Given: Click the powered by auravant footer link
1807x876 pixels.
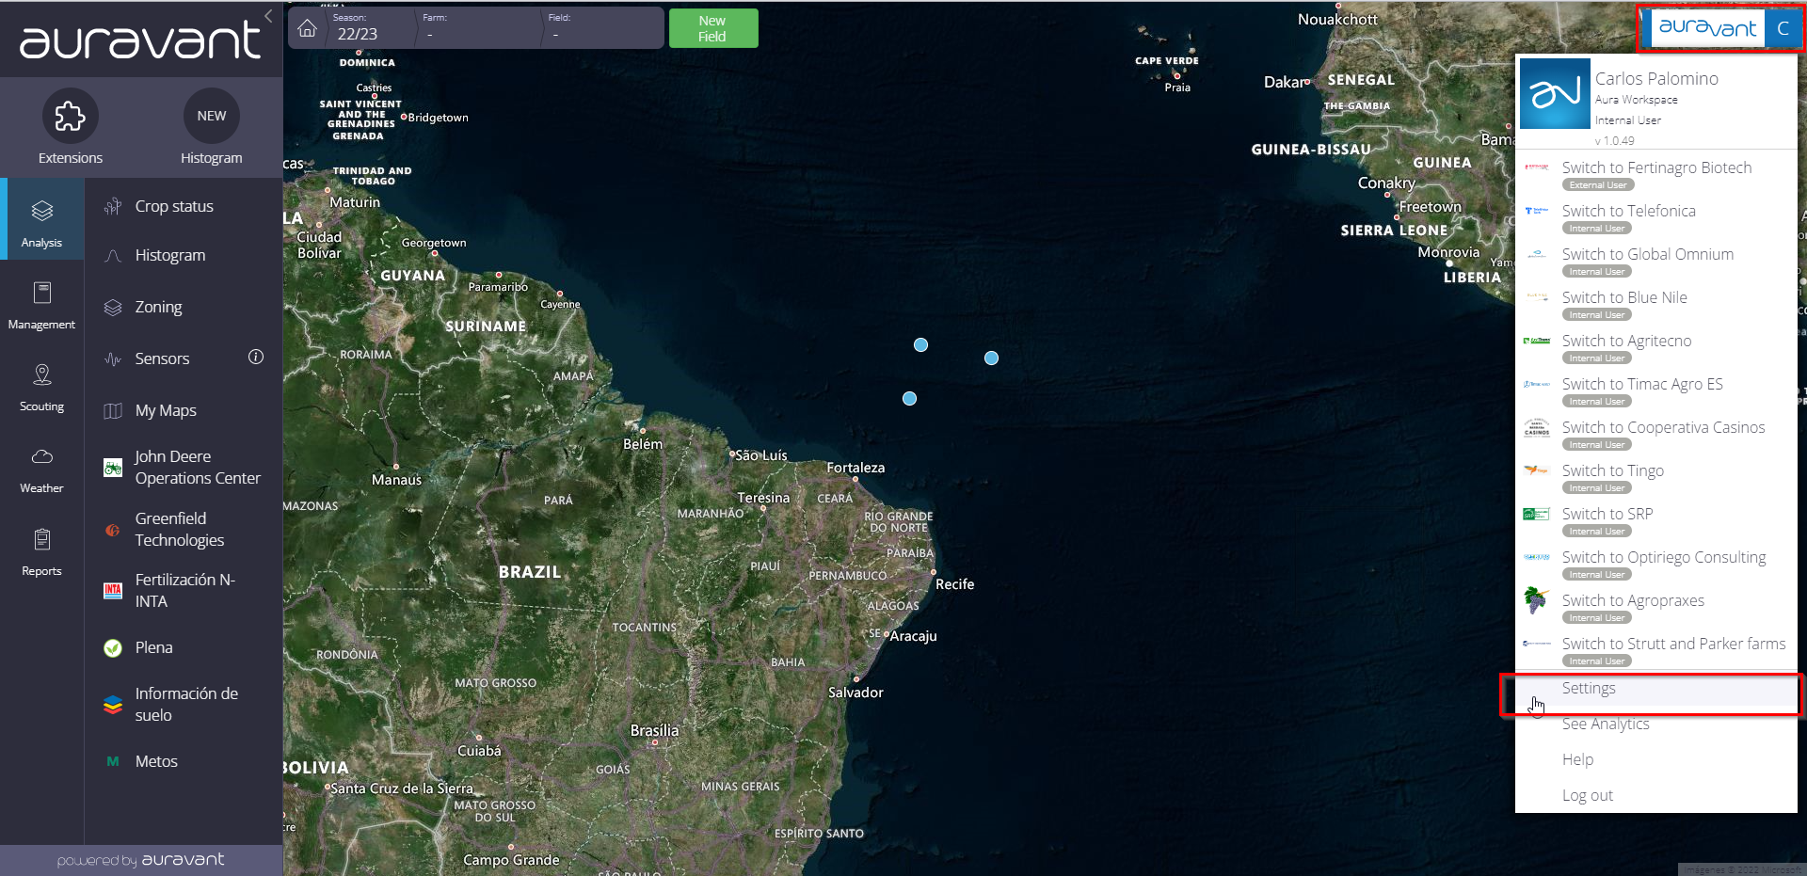Looking at the screenshot, I should pos(141,860).
